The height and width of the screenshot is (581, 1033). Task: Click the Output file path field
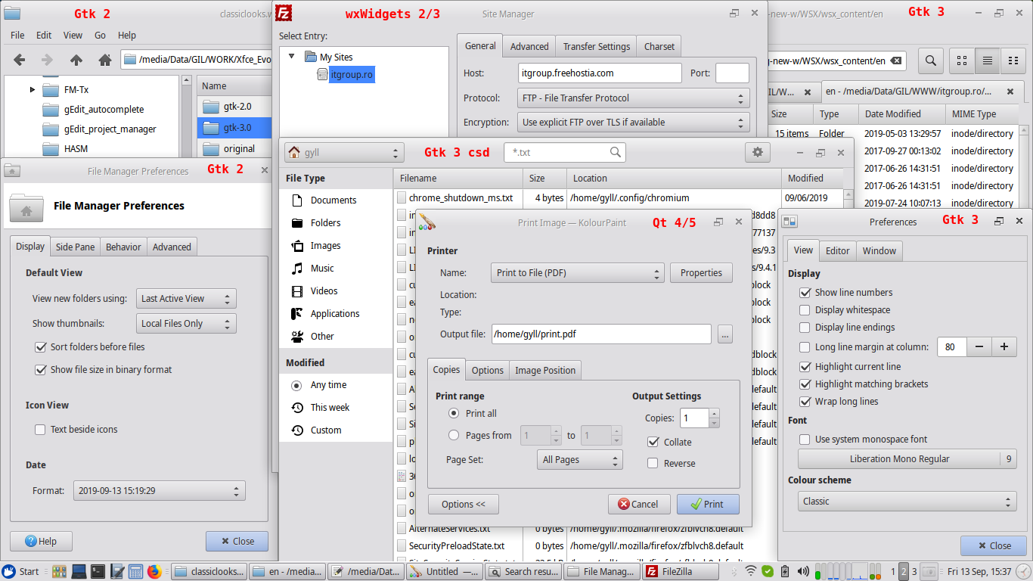click(601, 334)
